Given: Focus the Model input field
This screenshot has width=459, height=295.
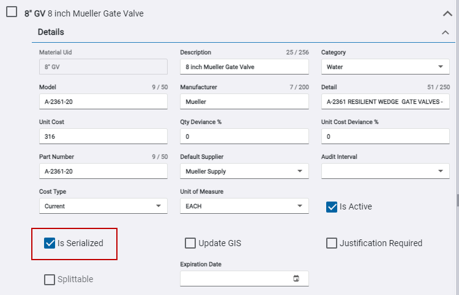Looking at the screenshot, I should tap(103, 102).
